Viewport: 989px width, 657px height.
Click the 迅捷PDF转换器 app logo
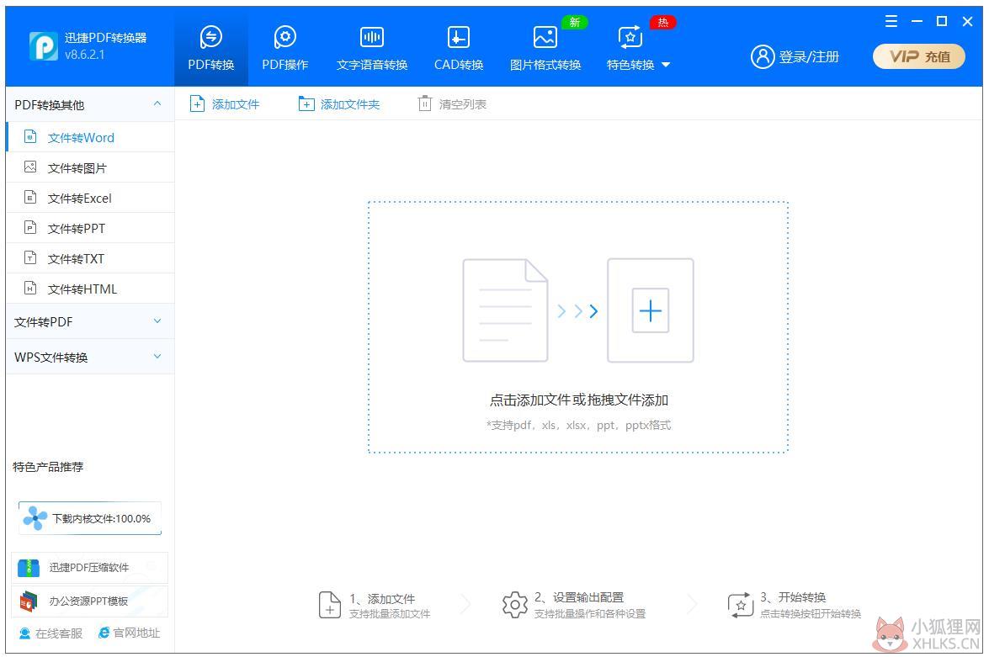coord(44,46)
